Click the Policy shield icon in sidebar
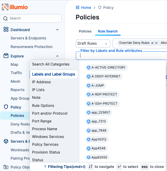 point(6,107)
